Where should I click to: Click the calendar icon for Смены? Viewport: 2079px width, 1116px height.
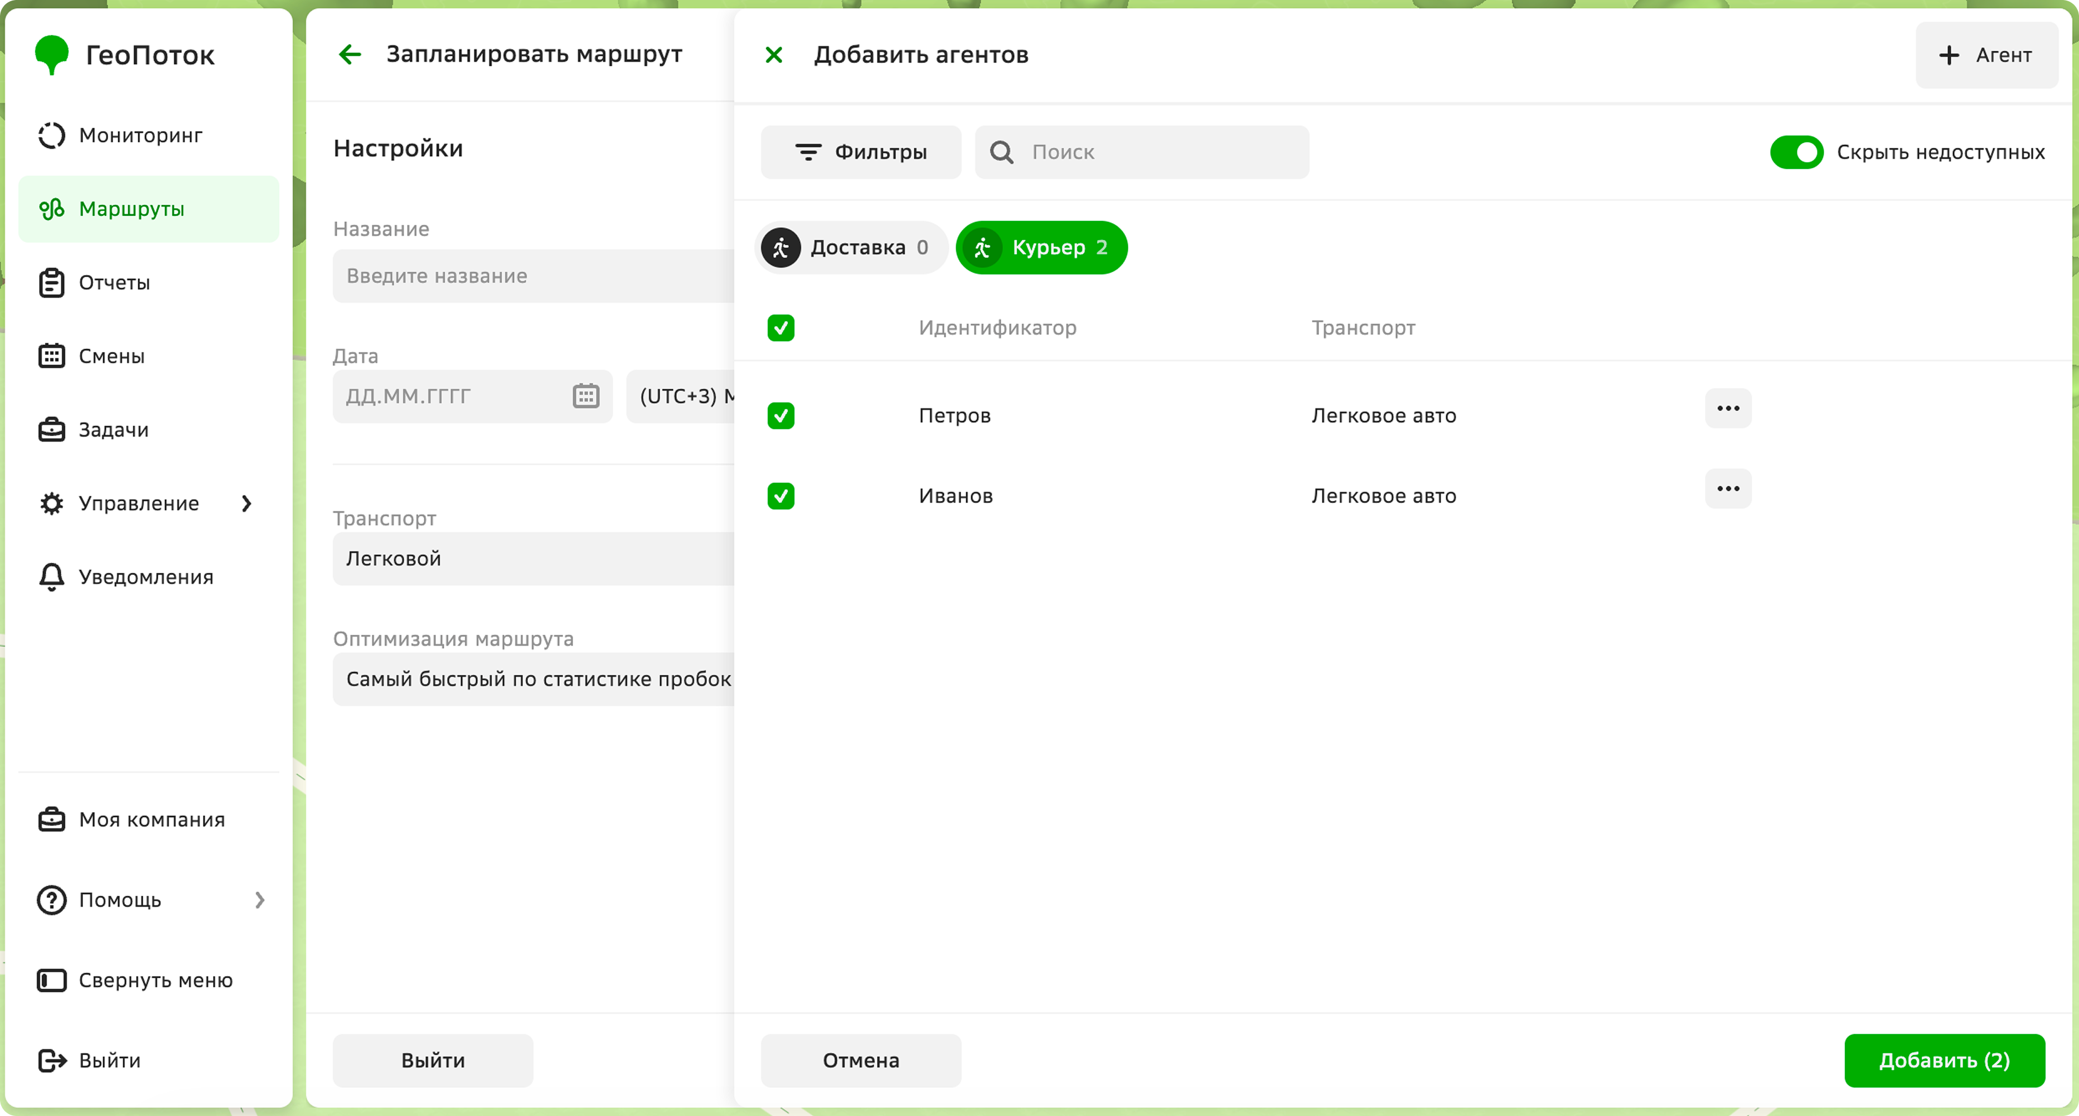point(52,355)
